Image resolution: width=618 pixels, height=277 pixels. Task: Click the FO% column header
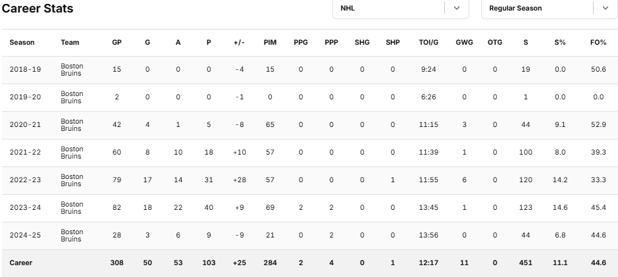pos(598,43)
